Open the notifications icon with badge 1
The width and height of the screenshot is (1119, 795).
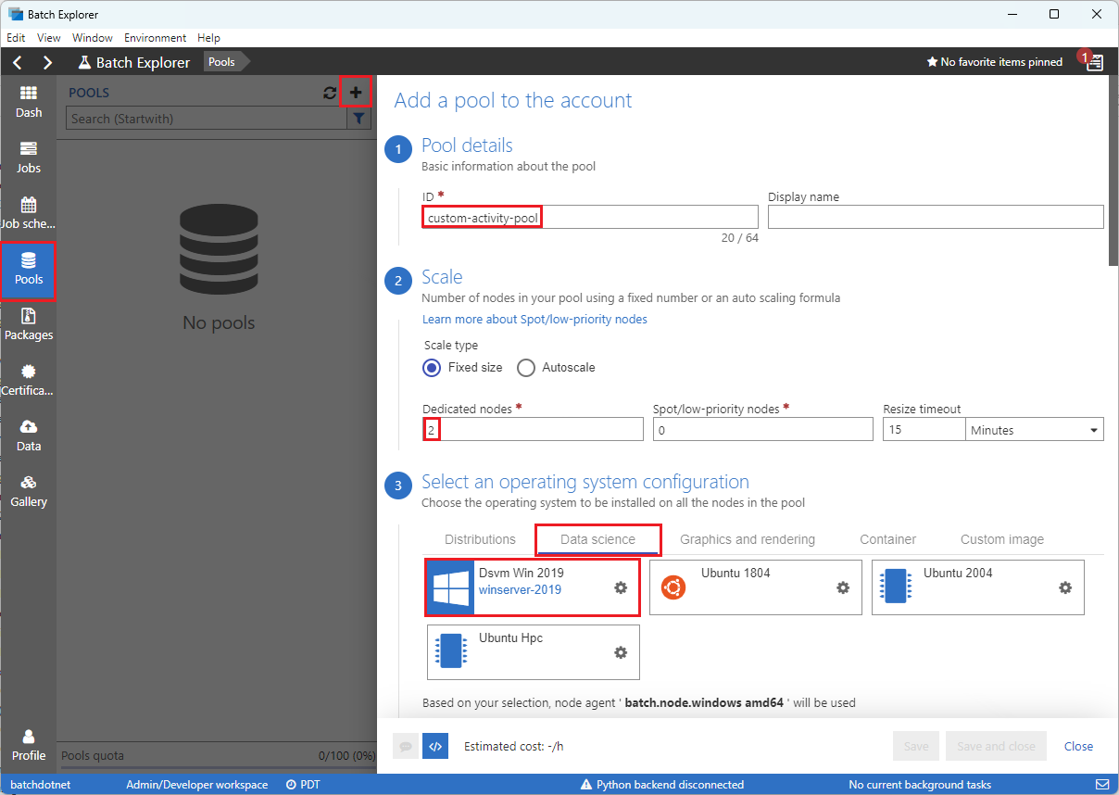pyautogui.click(x=1093, y=61)
